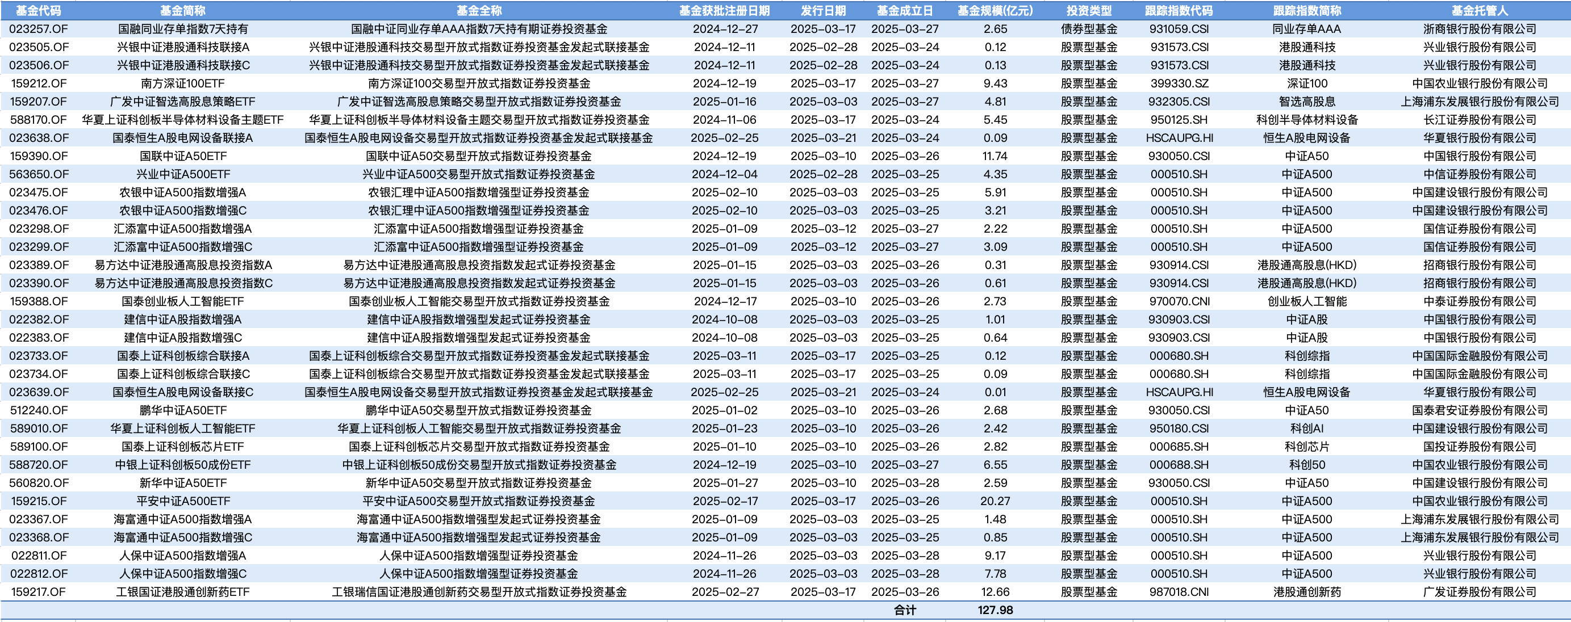Select full name 南方深证100交易型开放式指数证券投资基金

[479, 83]
